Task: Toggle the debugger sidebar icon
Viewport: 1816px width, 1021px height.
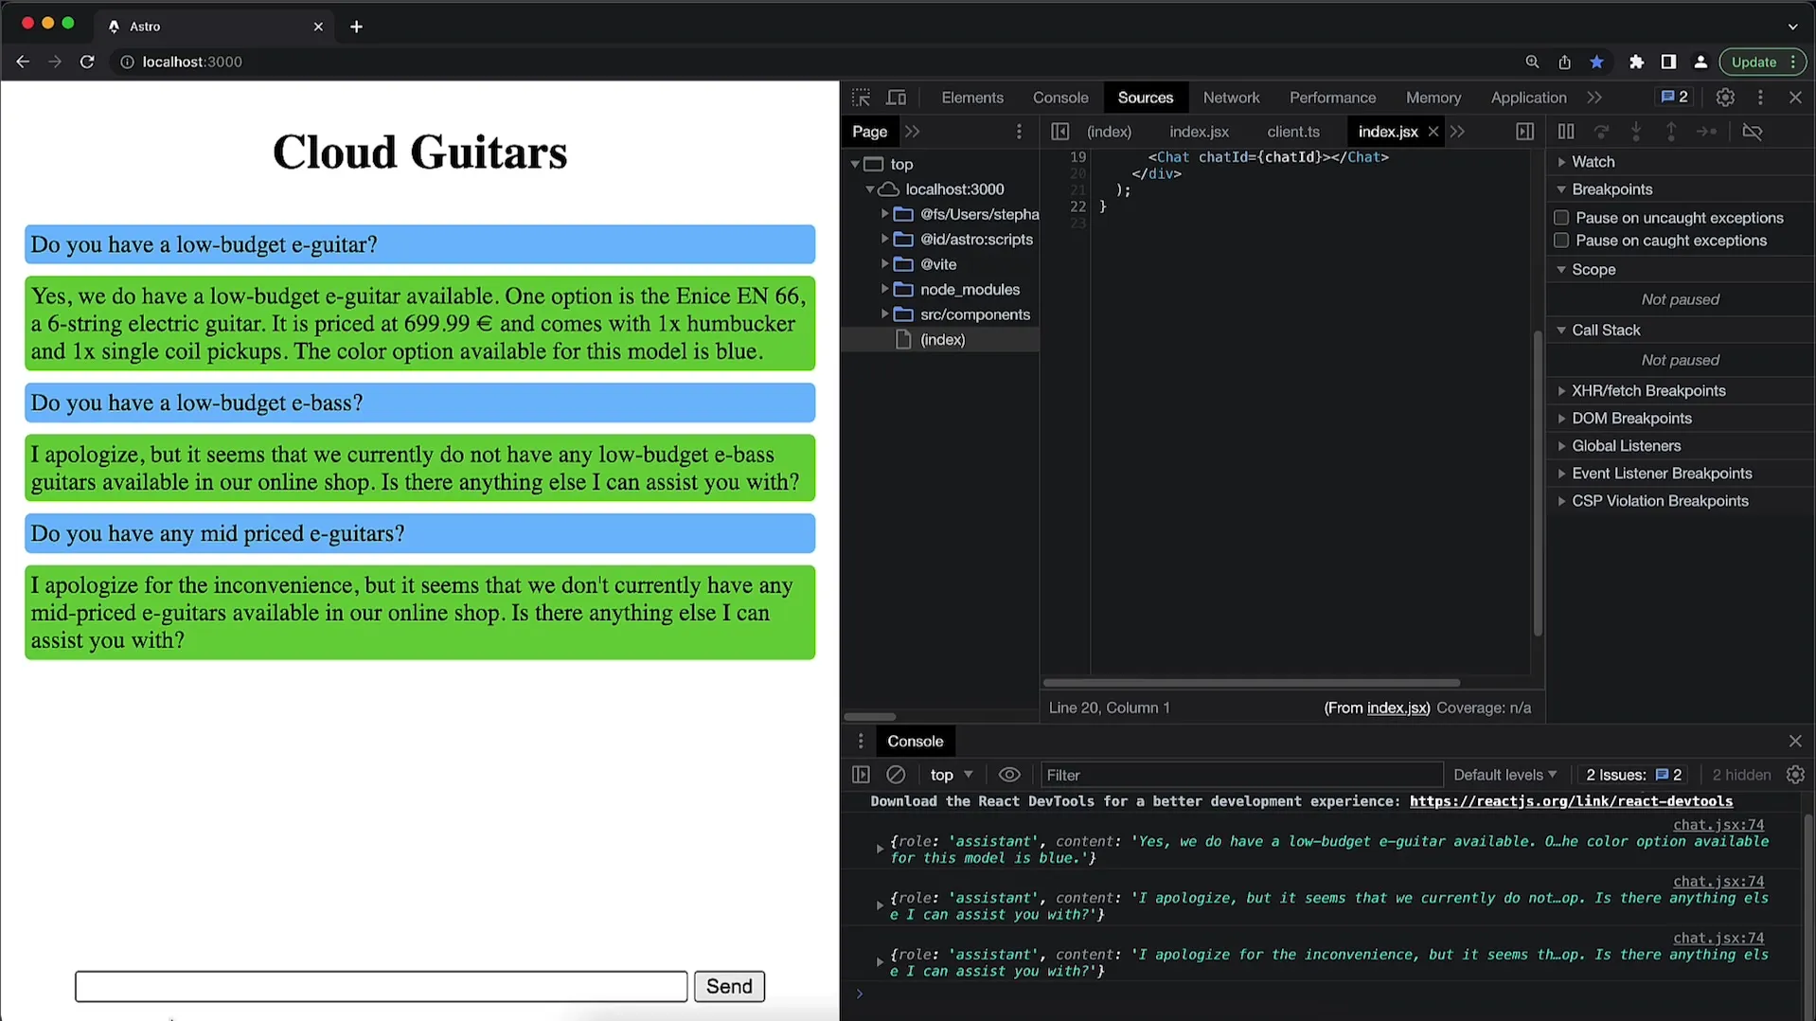Action: click(1524, 132)
